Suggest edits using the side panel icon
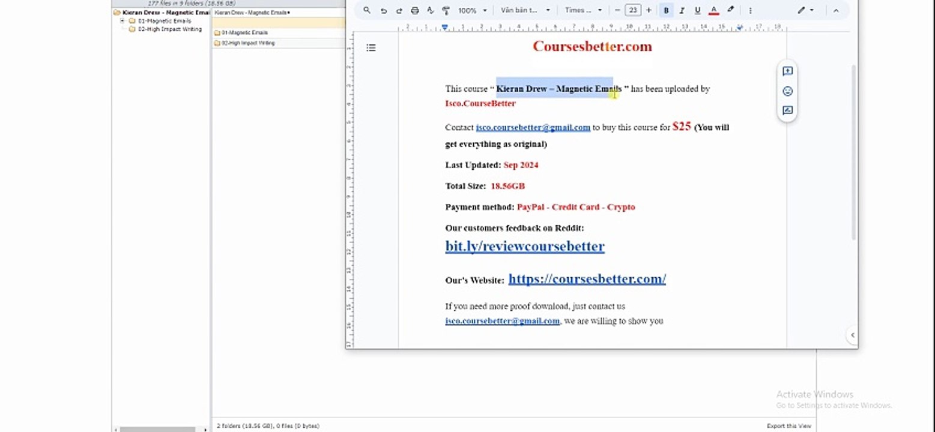The height and width of the screenshot is (432, 935). 787,110
